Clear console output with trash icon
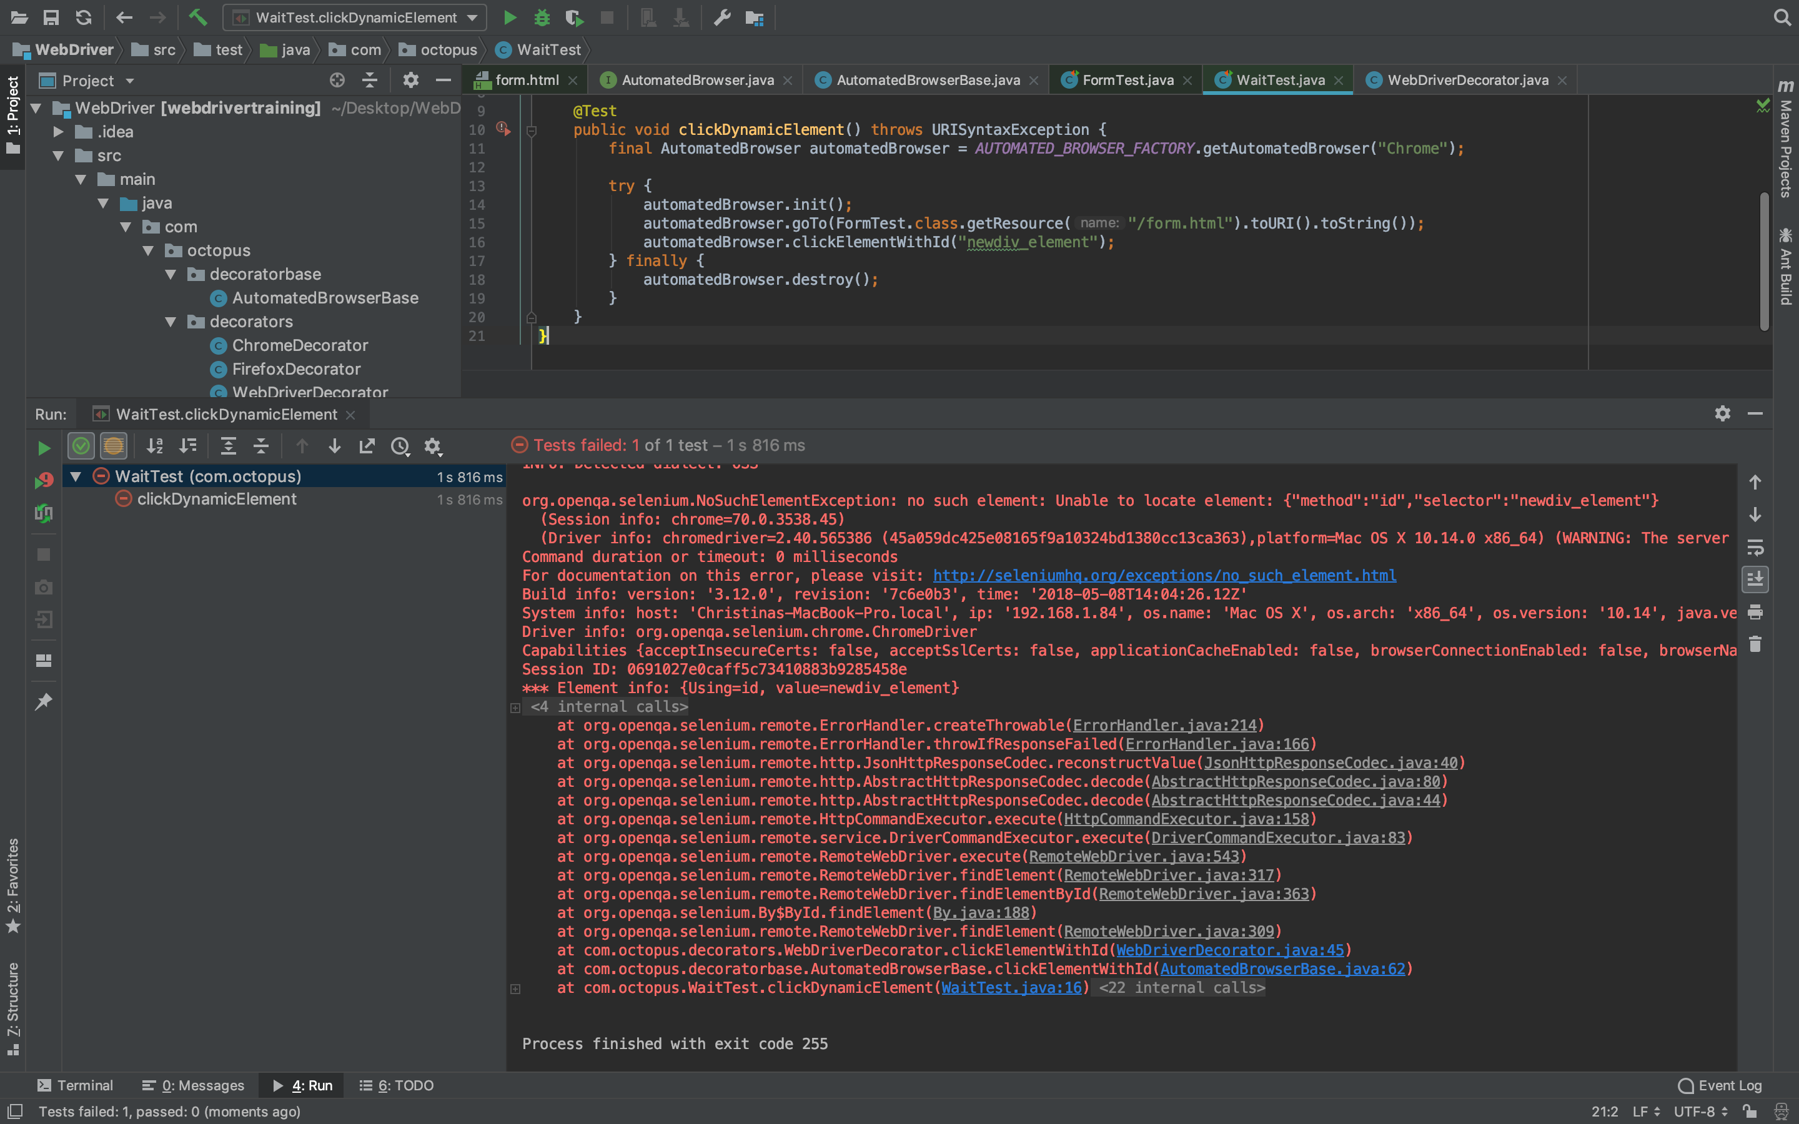Viewport: 1799px width, 1124px height. click(1755, 644)
